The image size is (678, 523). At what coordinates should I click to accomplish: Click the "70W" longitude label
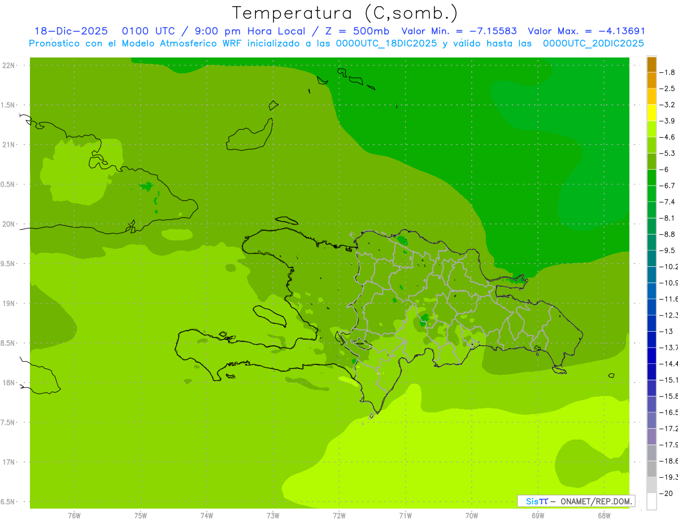pyautogui.click(x=472, y=516)
